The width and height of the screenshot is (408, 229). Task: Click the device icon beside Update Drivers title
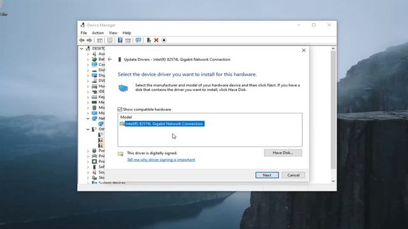[119, 59]
